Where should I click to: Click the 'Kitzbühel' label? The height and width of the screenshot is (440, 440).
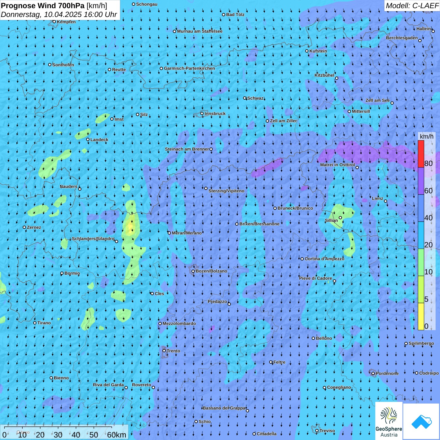pos(324,75)
